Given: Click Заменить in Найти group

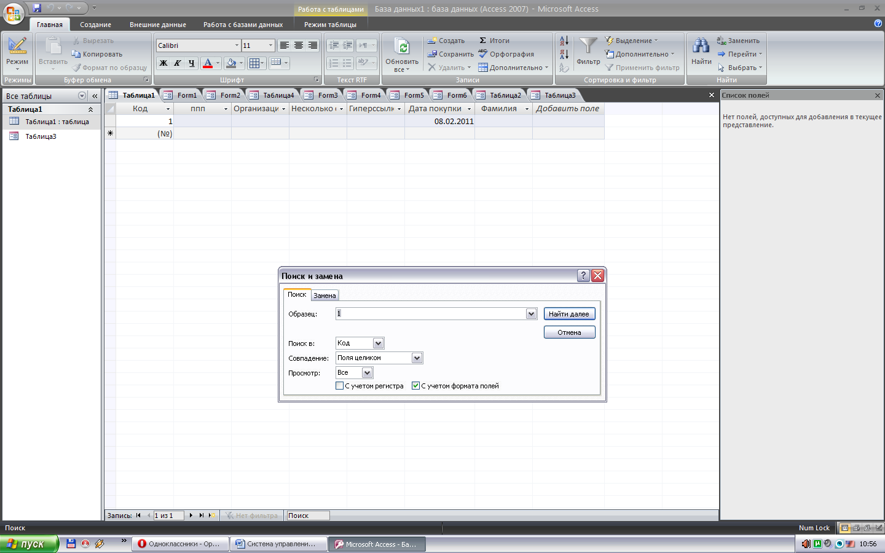Looking at the screenshot, I should coord(739,41).
